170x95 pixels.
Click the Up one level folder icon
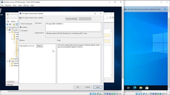click(x=14, y=24)
